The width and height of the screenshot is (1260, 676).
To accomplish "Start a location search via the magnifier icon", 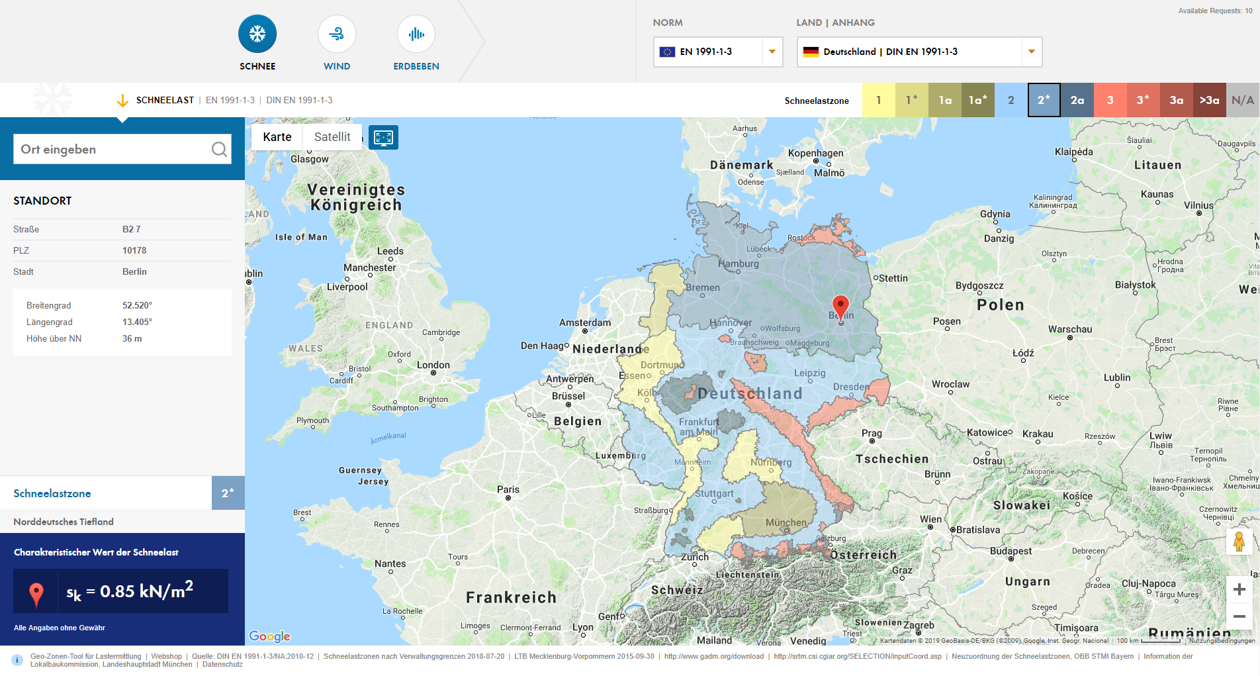I will (219, 149).
